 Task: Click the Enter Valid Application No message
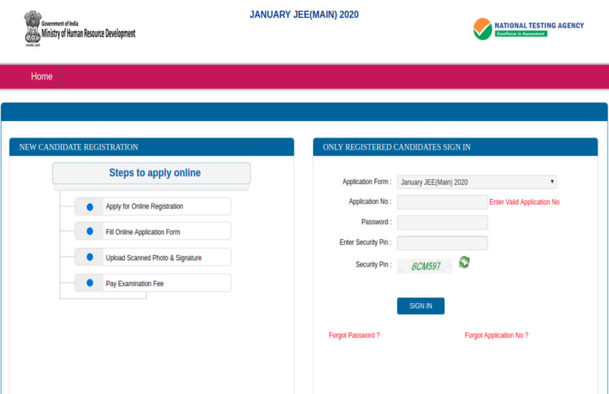pos(524,202)
